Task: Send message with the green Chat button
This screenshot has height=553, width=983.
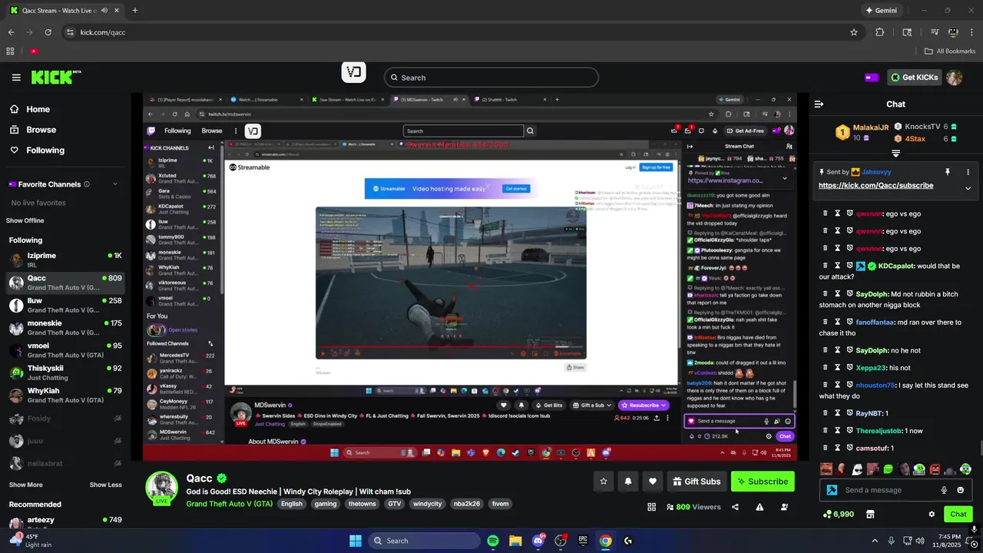Action: (x=958, y=514)
